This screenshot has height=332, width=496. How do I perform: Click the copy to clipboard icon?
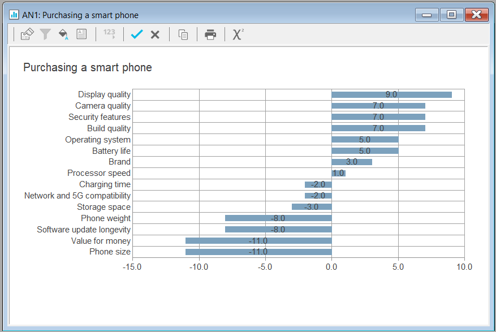pos(183,35)
